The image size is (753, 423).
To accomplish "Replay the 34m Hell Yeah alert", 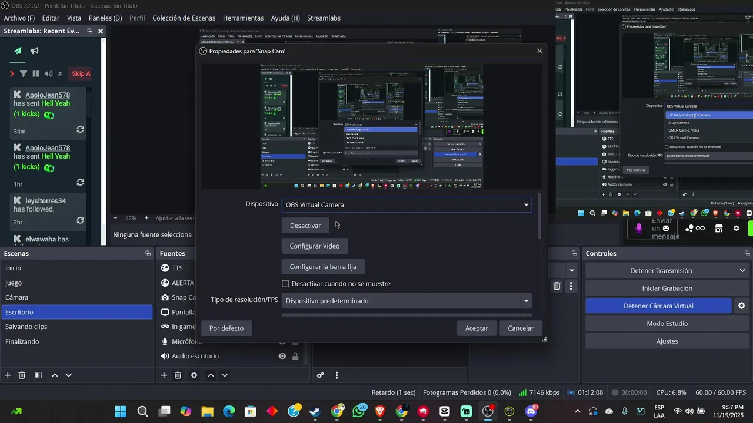I will (x=80, y=130).
